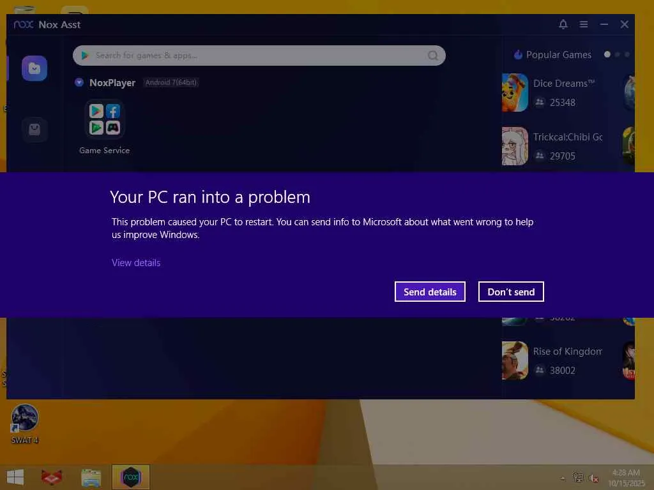654x490 pixels.
Task: Click the Nox Asst logo
Action: (24, 25)
